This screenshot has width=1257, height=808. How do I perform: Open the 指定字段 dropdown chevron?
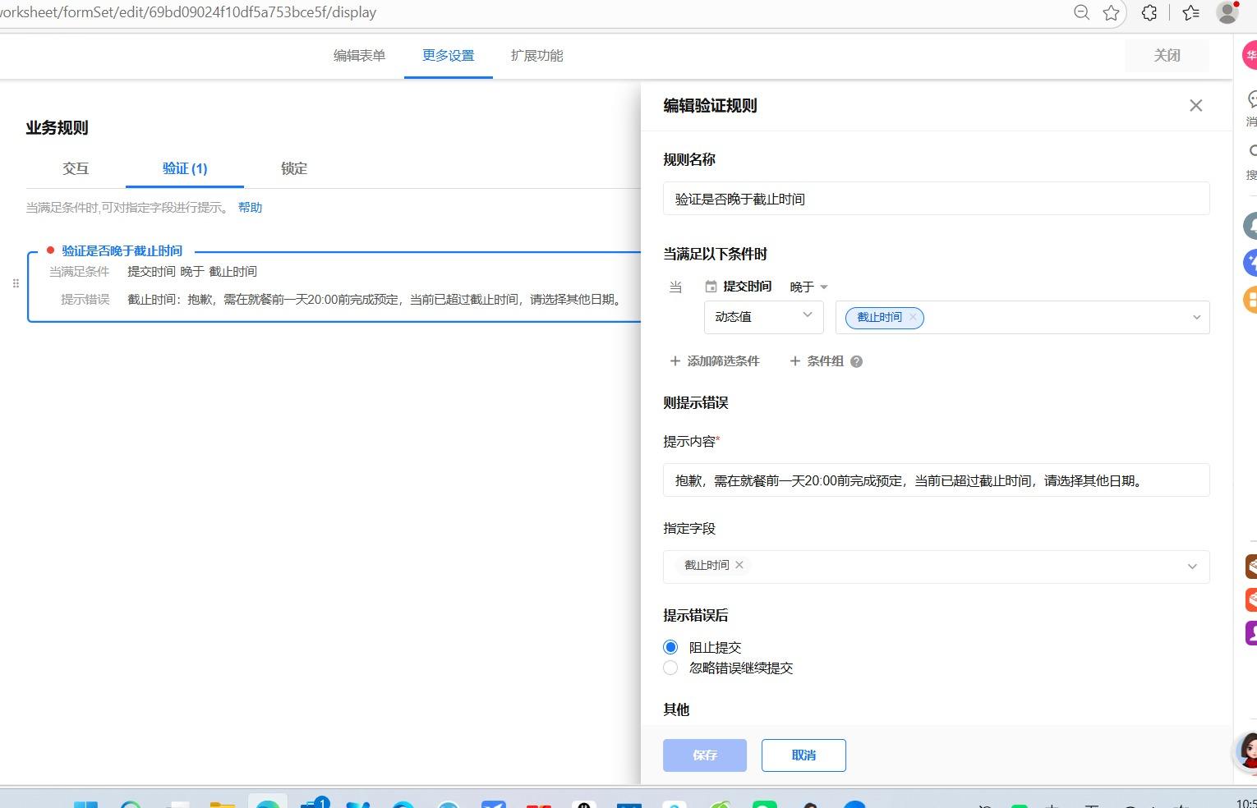(x=1192, y=566)
